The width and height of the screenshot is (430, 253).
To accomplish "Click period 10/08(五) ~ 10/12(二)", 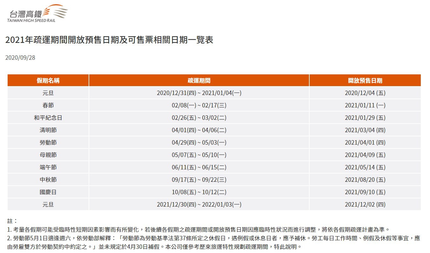I will pyautogui.click(x=199, y=192).
